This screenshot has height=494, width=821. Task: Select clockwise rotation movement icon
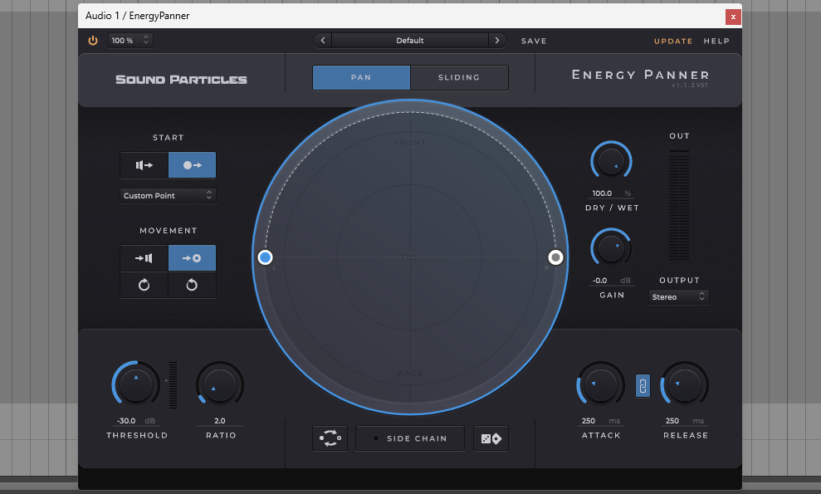coord(144,285)
